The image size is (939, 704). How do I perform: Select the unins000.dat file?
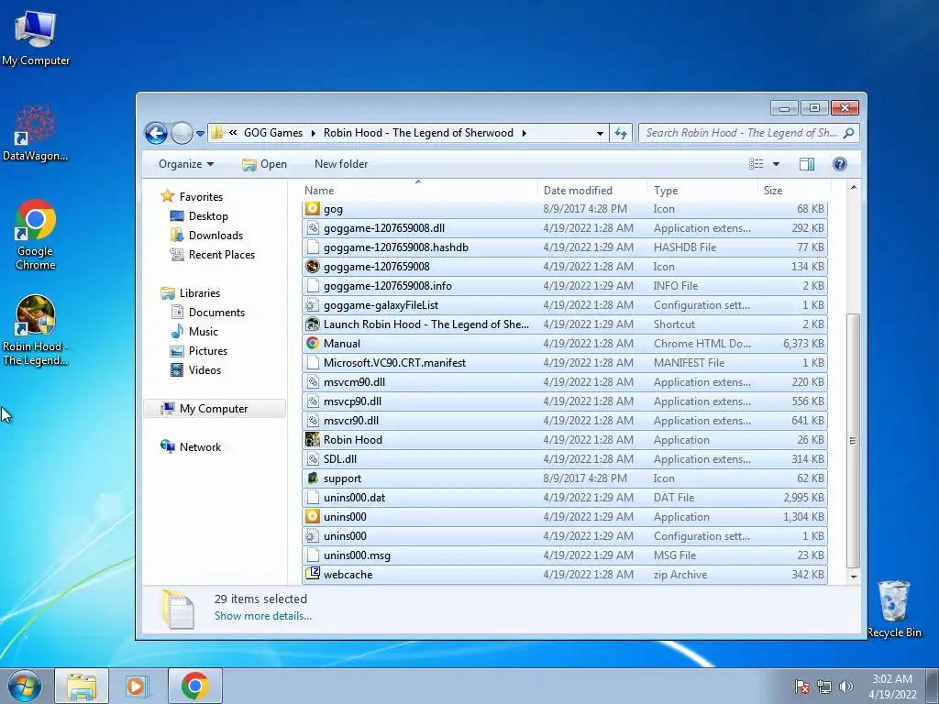click(564, 498)
